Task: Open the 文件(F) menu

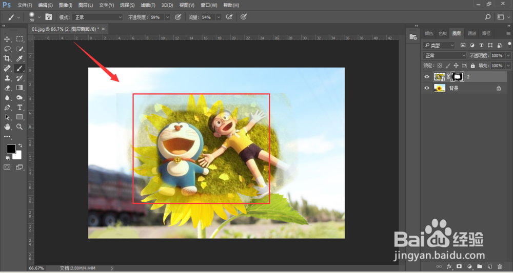Action: [x=25, y=5]
